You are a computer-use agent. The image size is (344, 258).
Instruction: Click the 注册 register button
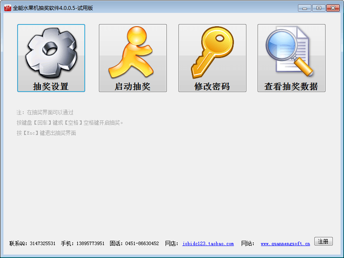[x=323, y=241]
